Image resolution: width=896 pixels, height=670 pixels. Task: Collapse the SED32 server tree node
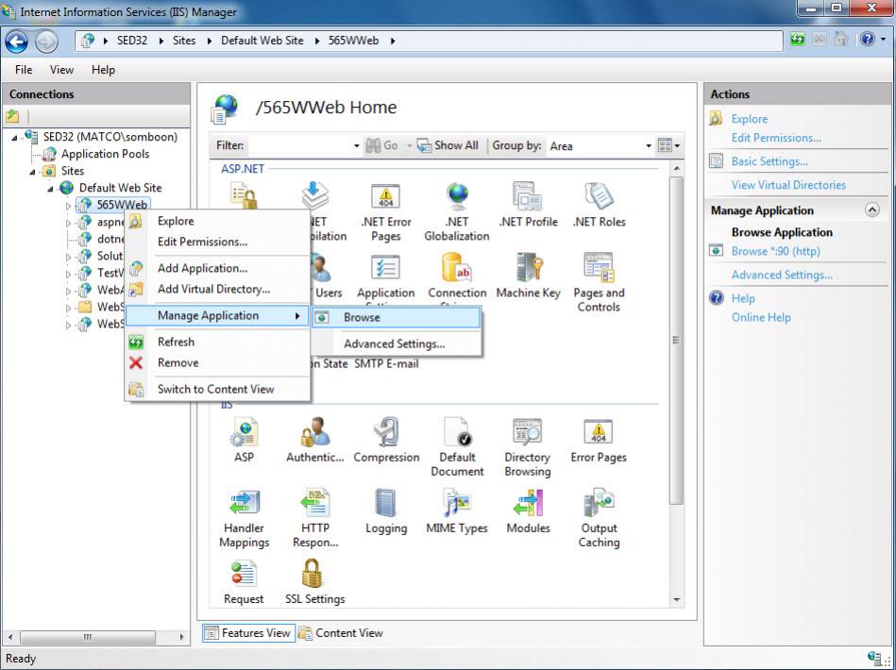[15, 137]
